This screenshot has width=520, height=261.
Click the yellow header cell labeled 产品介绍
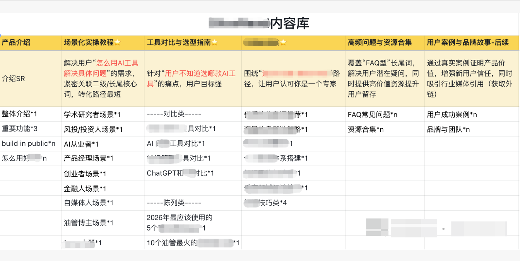point(15,43)
